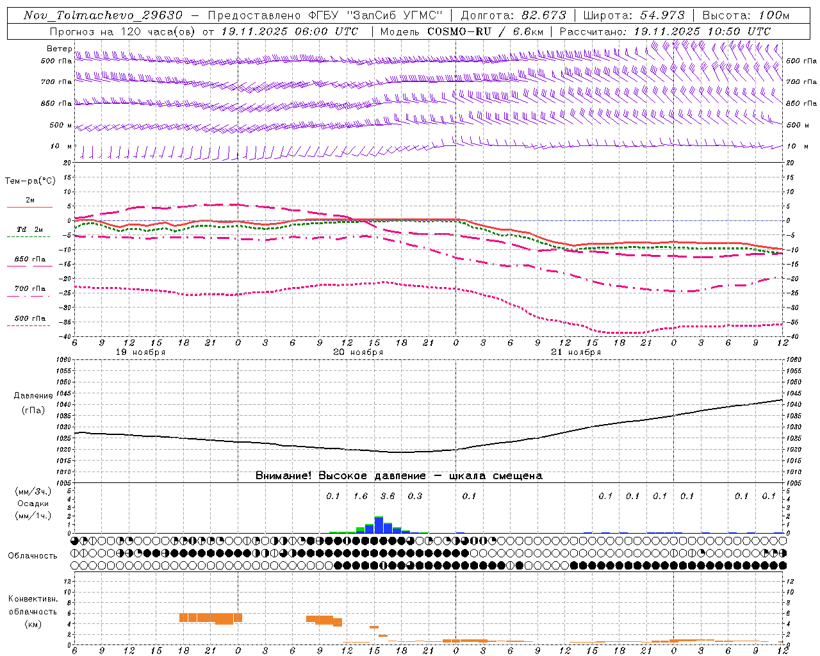This screenshot has width=820, height=656.
Task: Click the 850 гПа temperature legend entry
Action: 29,259
